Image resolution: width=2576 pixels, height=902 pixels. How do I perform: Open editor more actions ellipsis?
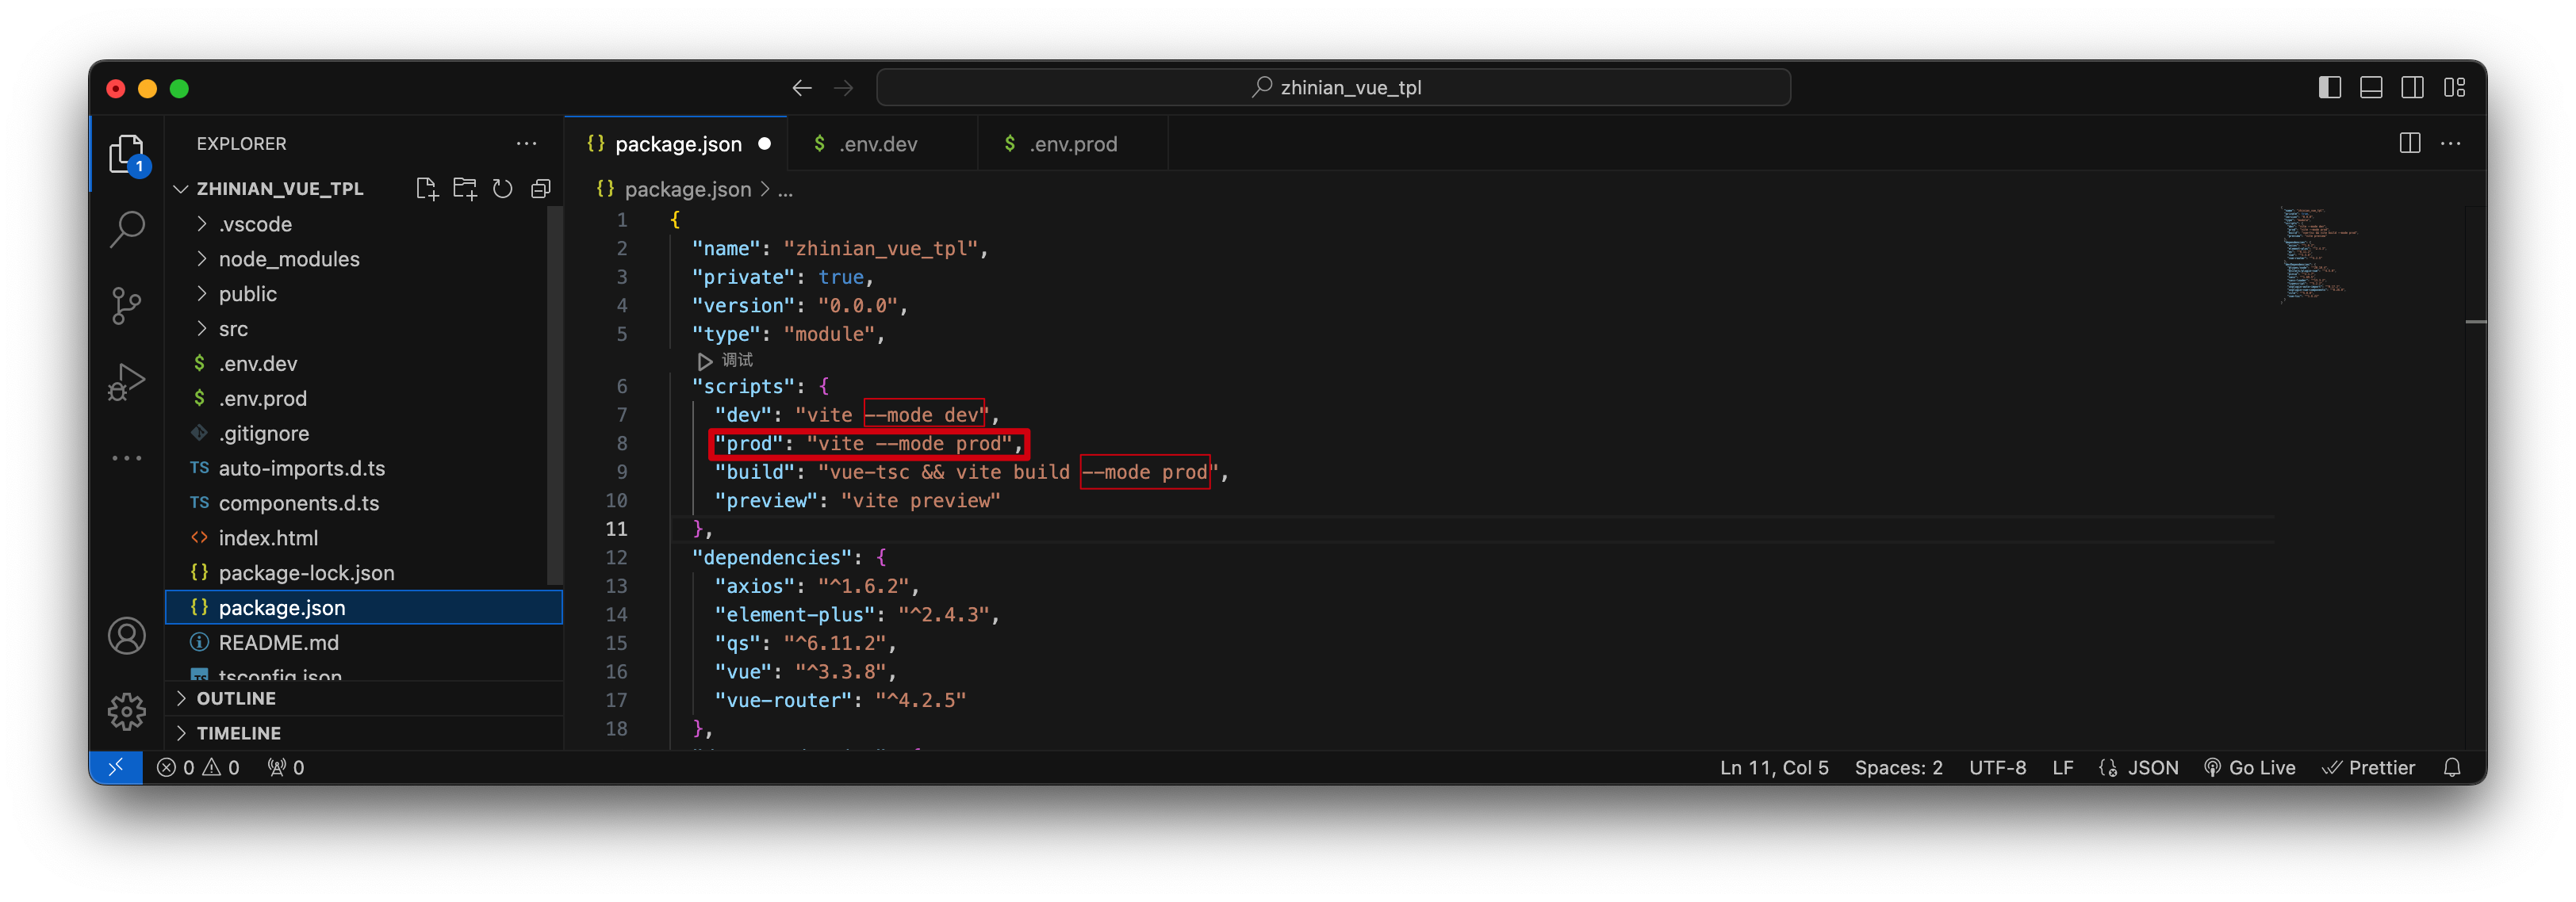(x=2451, y=143)
